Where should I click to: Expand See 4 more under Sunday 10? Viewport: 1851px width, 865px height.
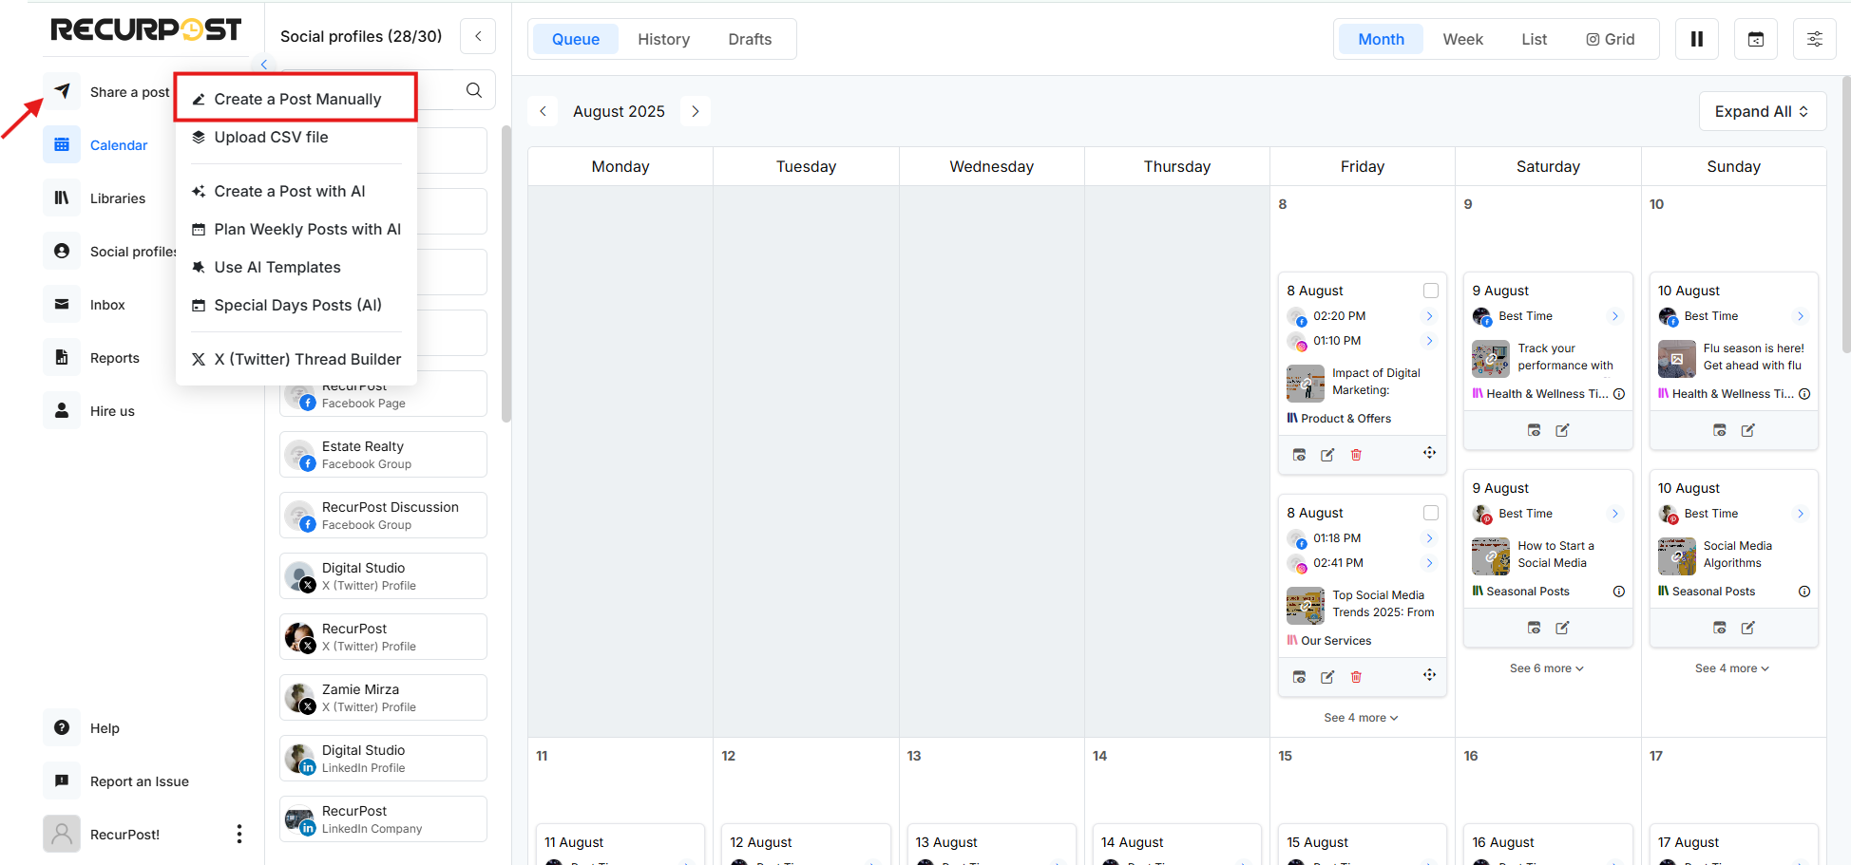point(1731,668)
